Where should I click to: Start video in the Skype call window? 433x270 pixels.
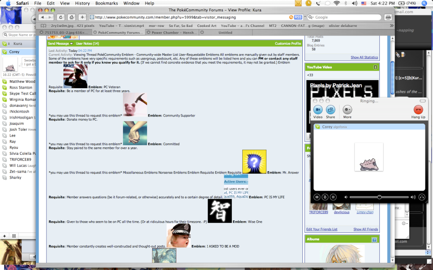(318, 110)
